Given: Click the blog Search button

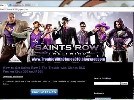Looking at the screenshot, I should pos(124,83).
